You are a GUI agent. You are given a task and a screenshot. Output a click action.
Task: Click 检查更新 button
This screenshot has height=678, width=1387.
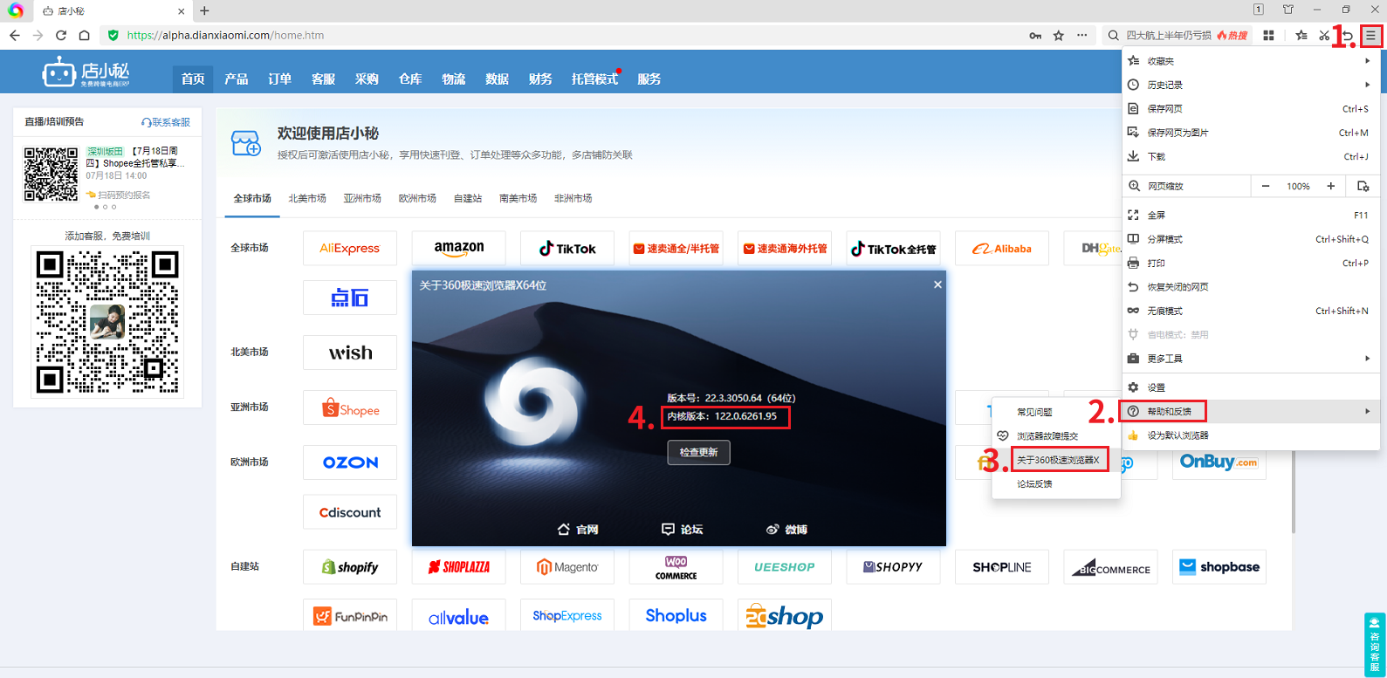point(698,452)
